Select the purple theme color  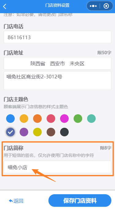tap(24, 132)
